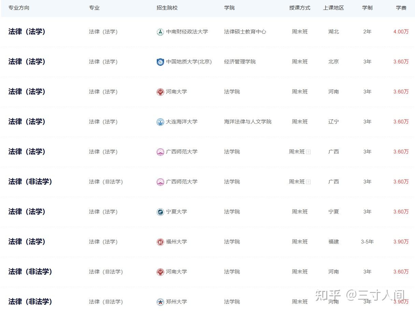
Task: Click grey 法律（法学） major in 中国地质大学(北京) row
Action: tap(103, 62)
